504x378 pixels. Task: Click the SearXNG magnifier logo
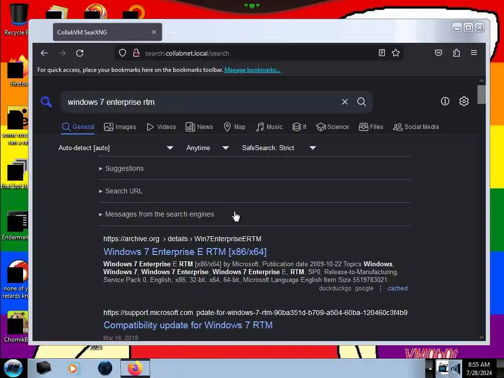(x=47, y=102)
